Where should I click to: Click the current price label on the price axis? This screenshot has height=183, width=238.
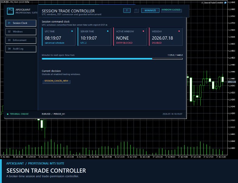pyautogui.click(x=232, y=82)
